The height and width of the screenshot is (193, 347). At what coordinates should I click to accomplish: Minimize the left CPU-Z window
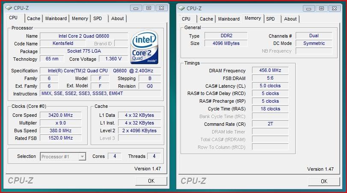[136, 8]
